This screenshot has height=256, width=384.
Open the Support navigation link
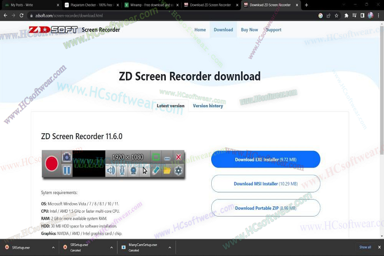click(x=274, y=30)
